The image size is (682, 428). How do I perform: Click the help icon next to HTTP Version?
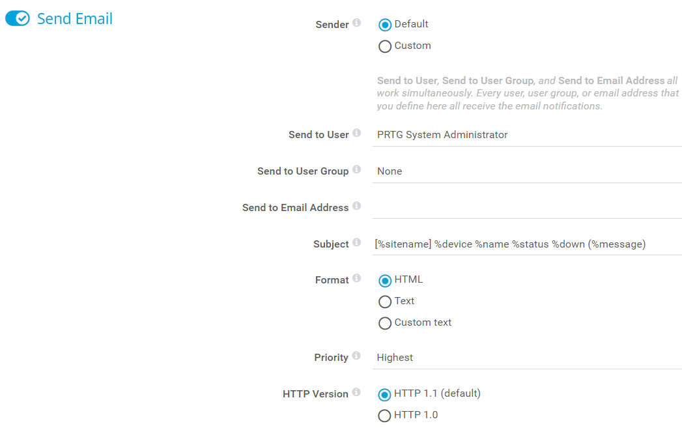tap(356, 392)
